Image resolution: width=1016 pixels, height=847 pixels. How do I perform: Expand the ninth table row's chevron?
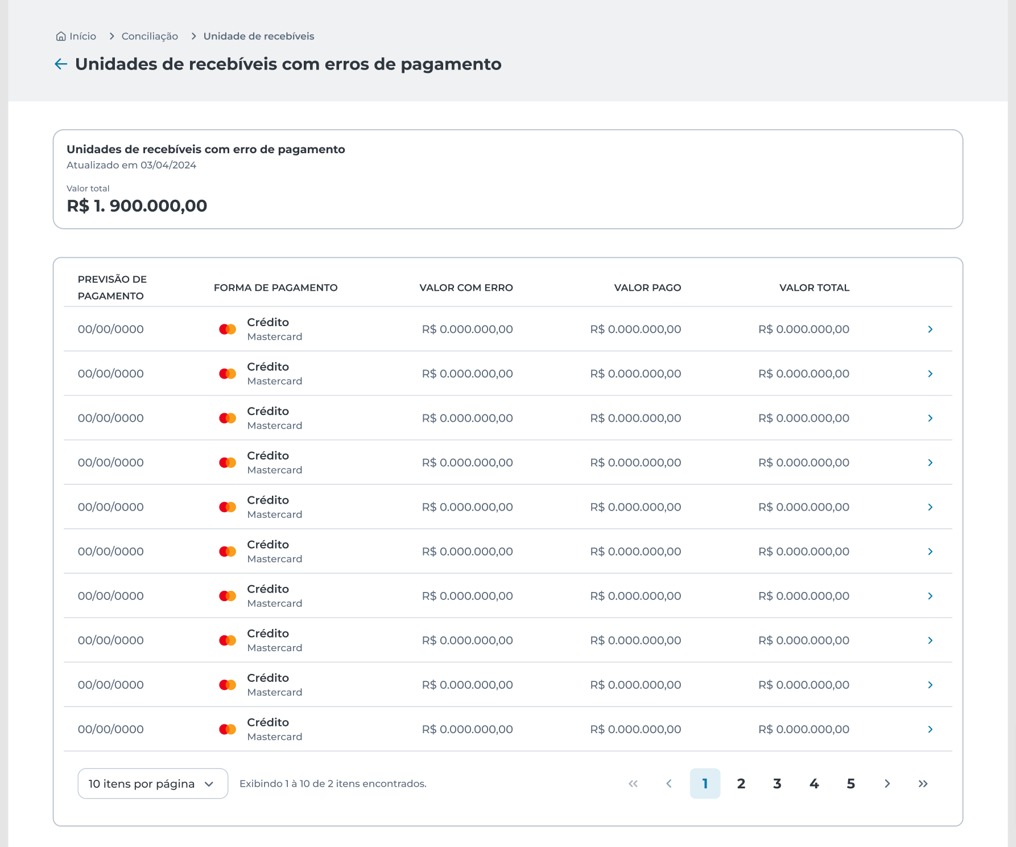click(931, 685)
